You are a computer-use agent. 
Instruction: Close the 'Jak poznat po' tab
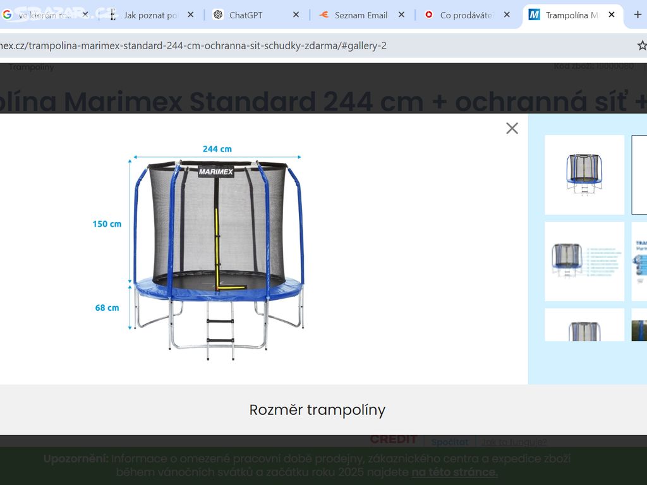[190, 15]
